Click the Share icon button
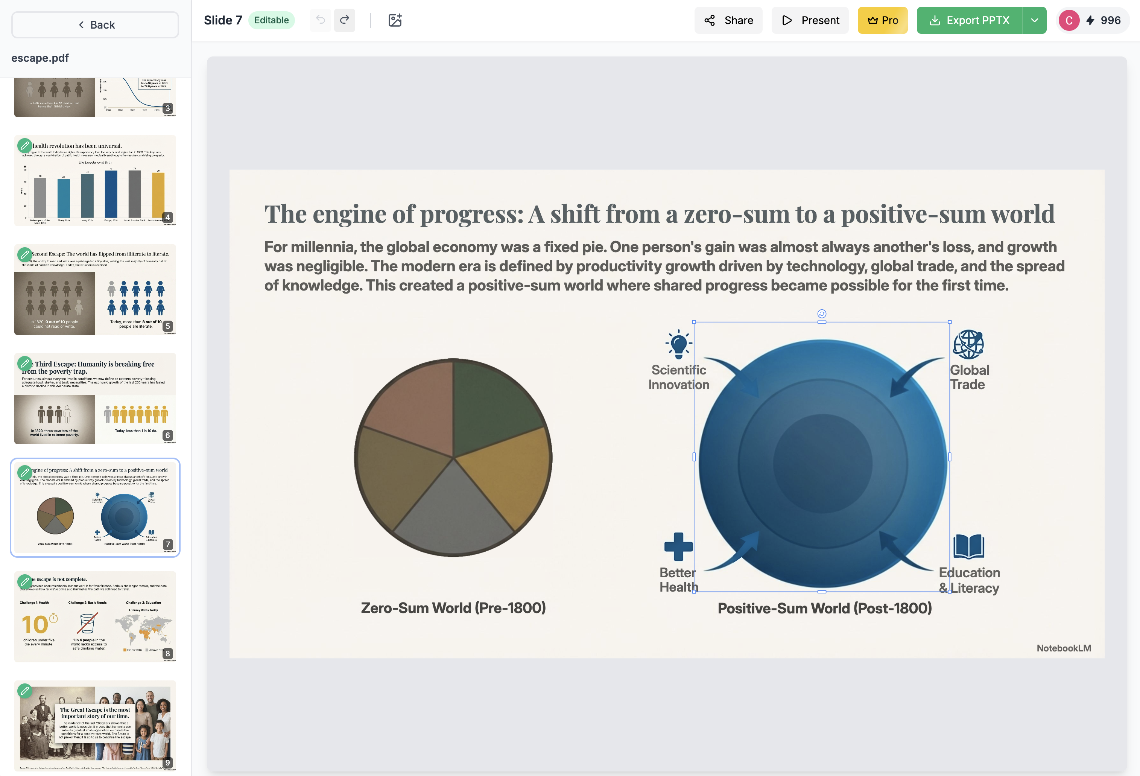Viewport: 1140px width, 776px height. coord(710,20)
